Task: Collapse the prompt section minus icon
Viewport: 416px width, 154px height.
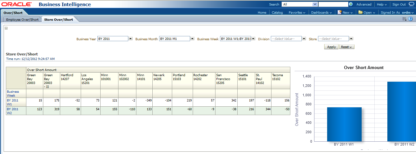Action: pyautogui.click(x=6, y=28)
